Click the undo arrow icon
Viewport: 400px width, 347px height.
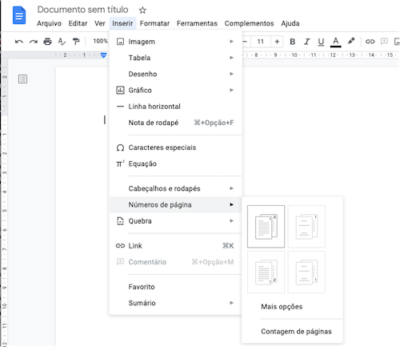(x=19, y=42)
